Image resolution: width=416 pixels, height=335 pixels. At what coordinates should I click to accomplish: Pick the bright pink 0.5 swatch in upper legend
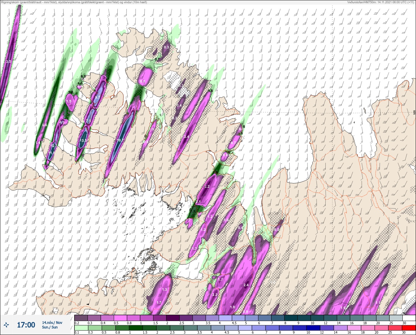click(120, 318)
